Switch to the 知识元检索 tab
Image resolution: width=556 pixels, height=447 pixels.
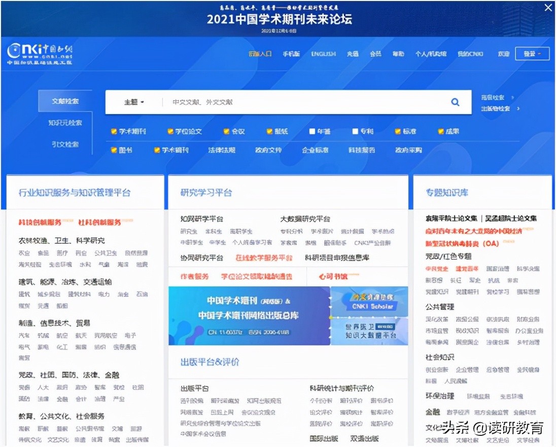pyautogui.click(x=65, y=123)
